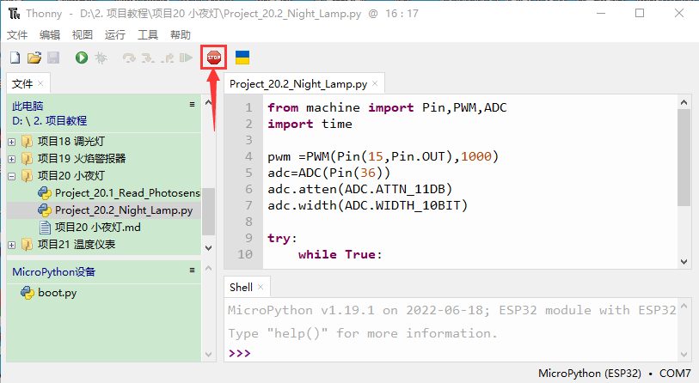Click the Save file icon
Viewport: 699px width, 383px height.
click(52, 58)
